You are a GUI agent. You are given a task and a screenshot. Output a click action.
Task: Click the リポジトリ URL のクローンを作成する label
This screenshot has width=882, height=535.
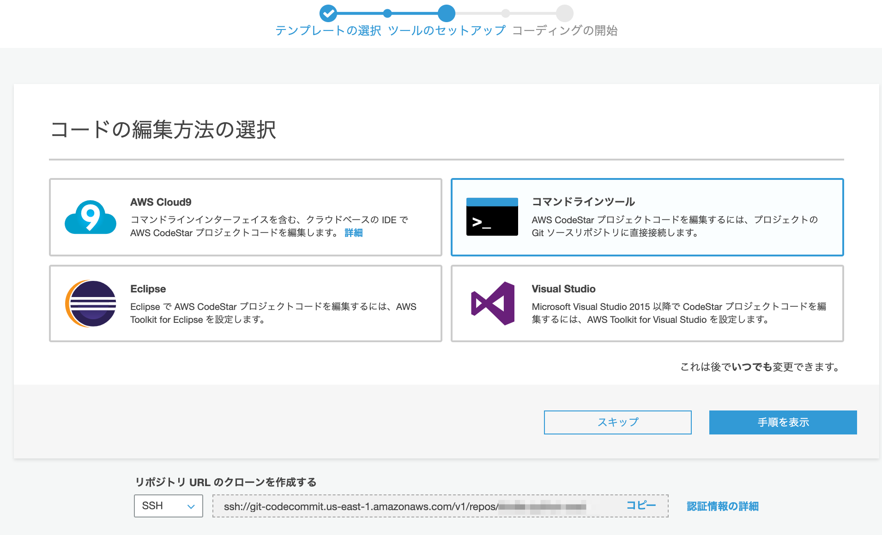pos(226,482)
